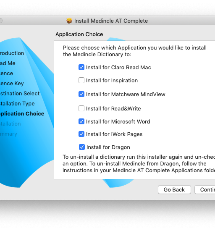Enable Install for Read&Write checkbox

point(81,108)
